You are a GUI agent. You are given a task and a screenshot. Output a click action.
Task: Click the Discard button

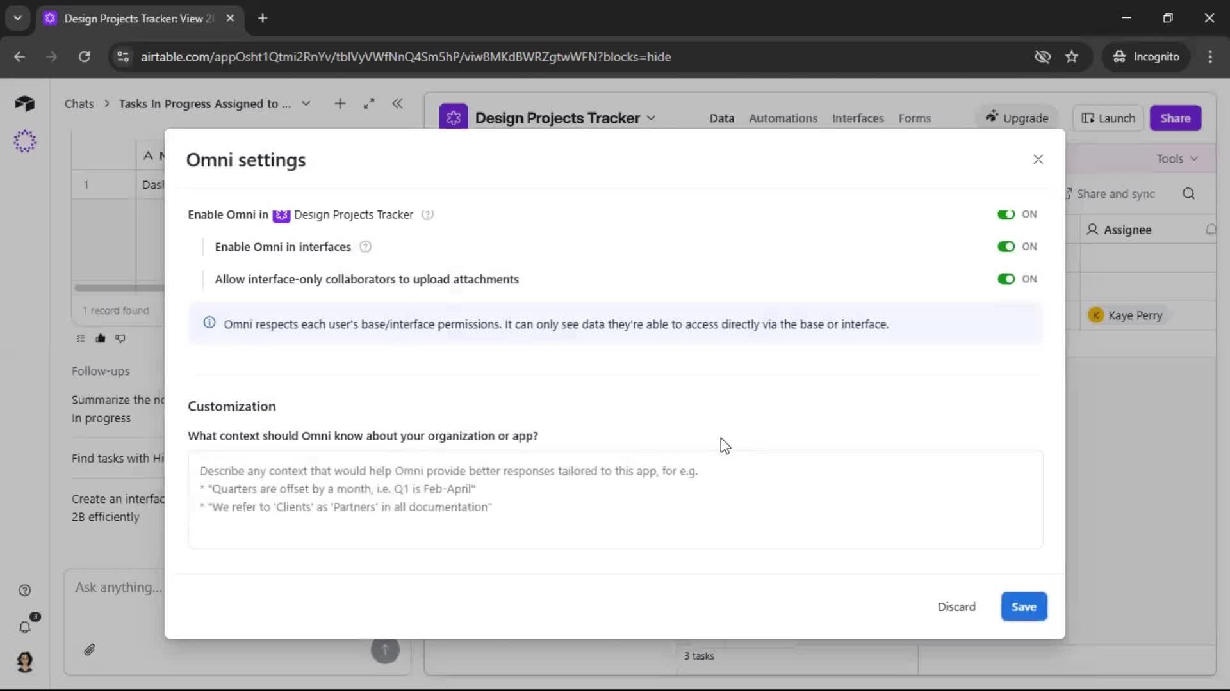click(x=956, y=607)
